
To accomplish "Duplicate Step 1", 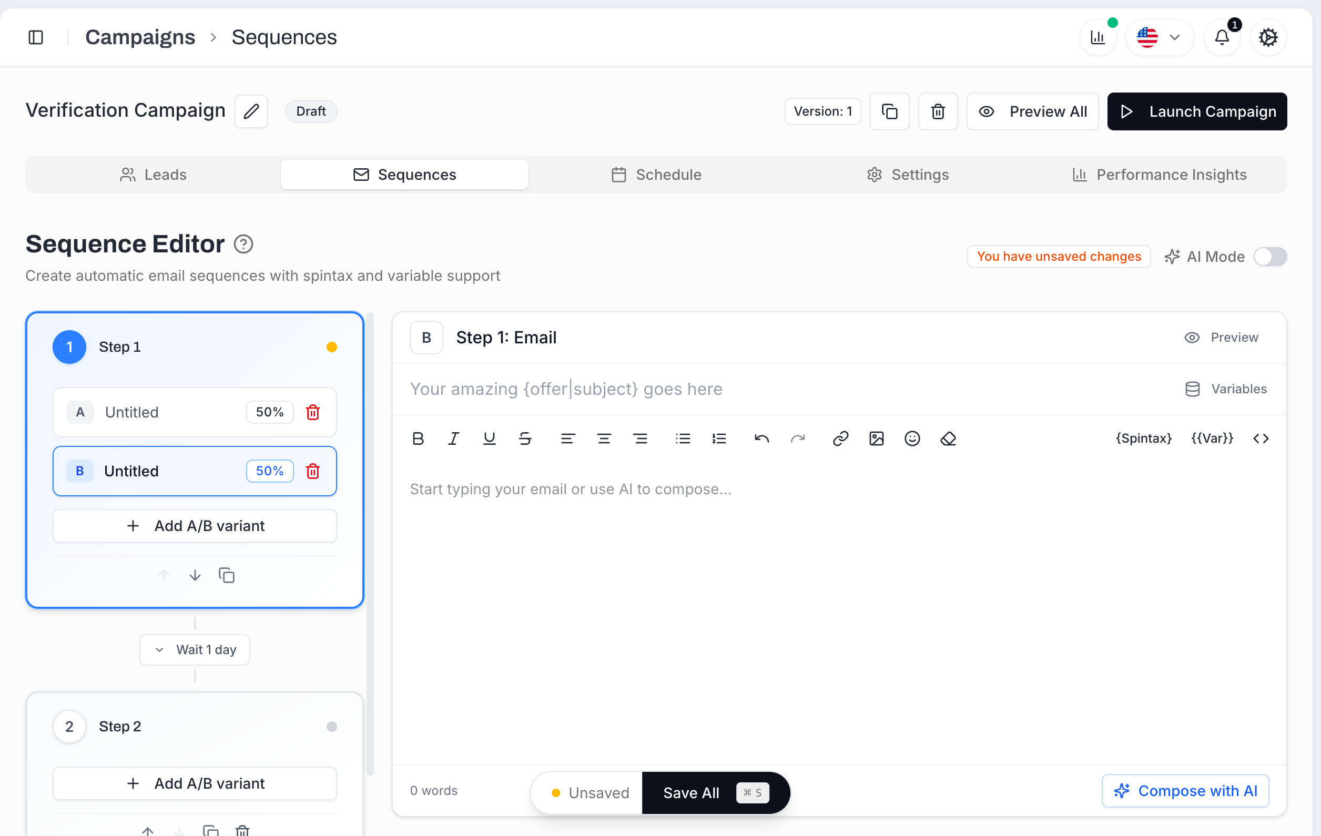I will [227, 575].
